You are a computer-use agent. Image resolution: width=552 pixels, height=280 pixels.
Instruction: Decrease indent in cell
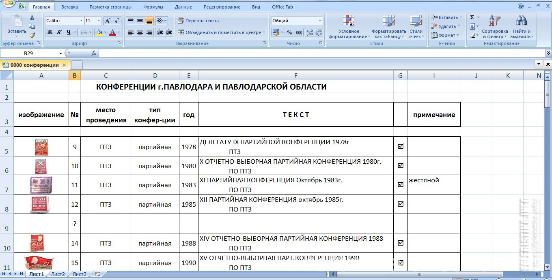(x=160, y=32)
